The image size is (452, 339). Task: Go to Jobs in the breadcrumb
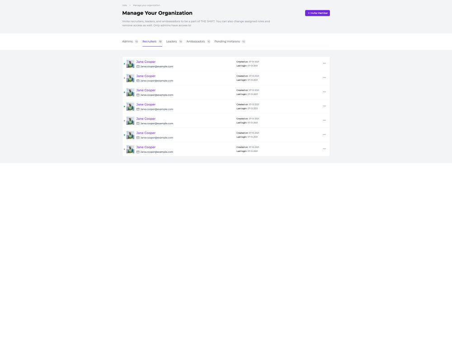(125, 5)
